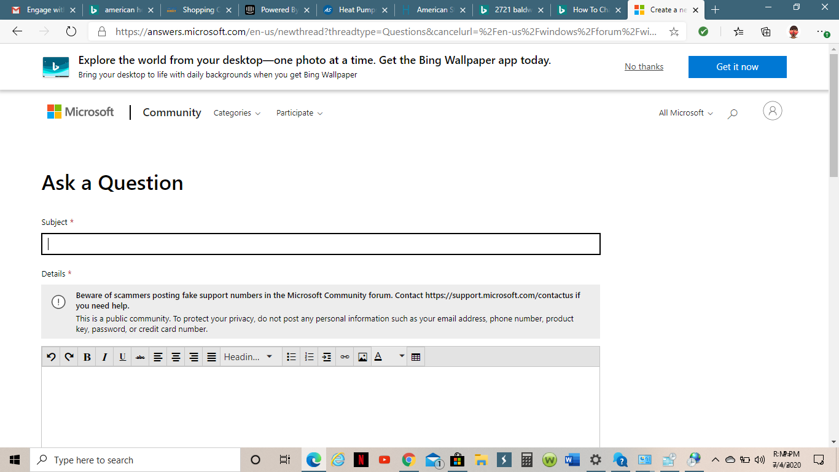Dismiss the Bing Wallpaper banner with No thanks
The width and height of the screenshot is (839, 472).
coord(644,67)
